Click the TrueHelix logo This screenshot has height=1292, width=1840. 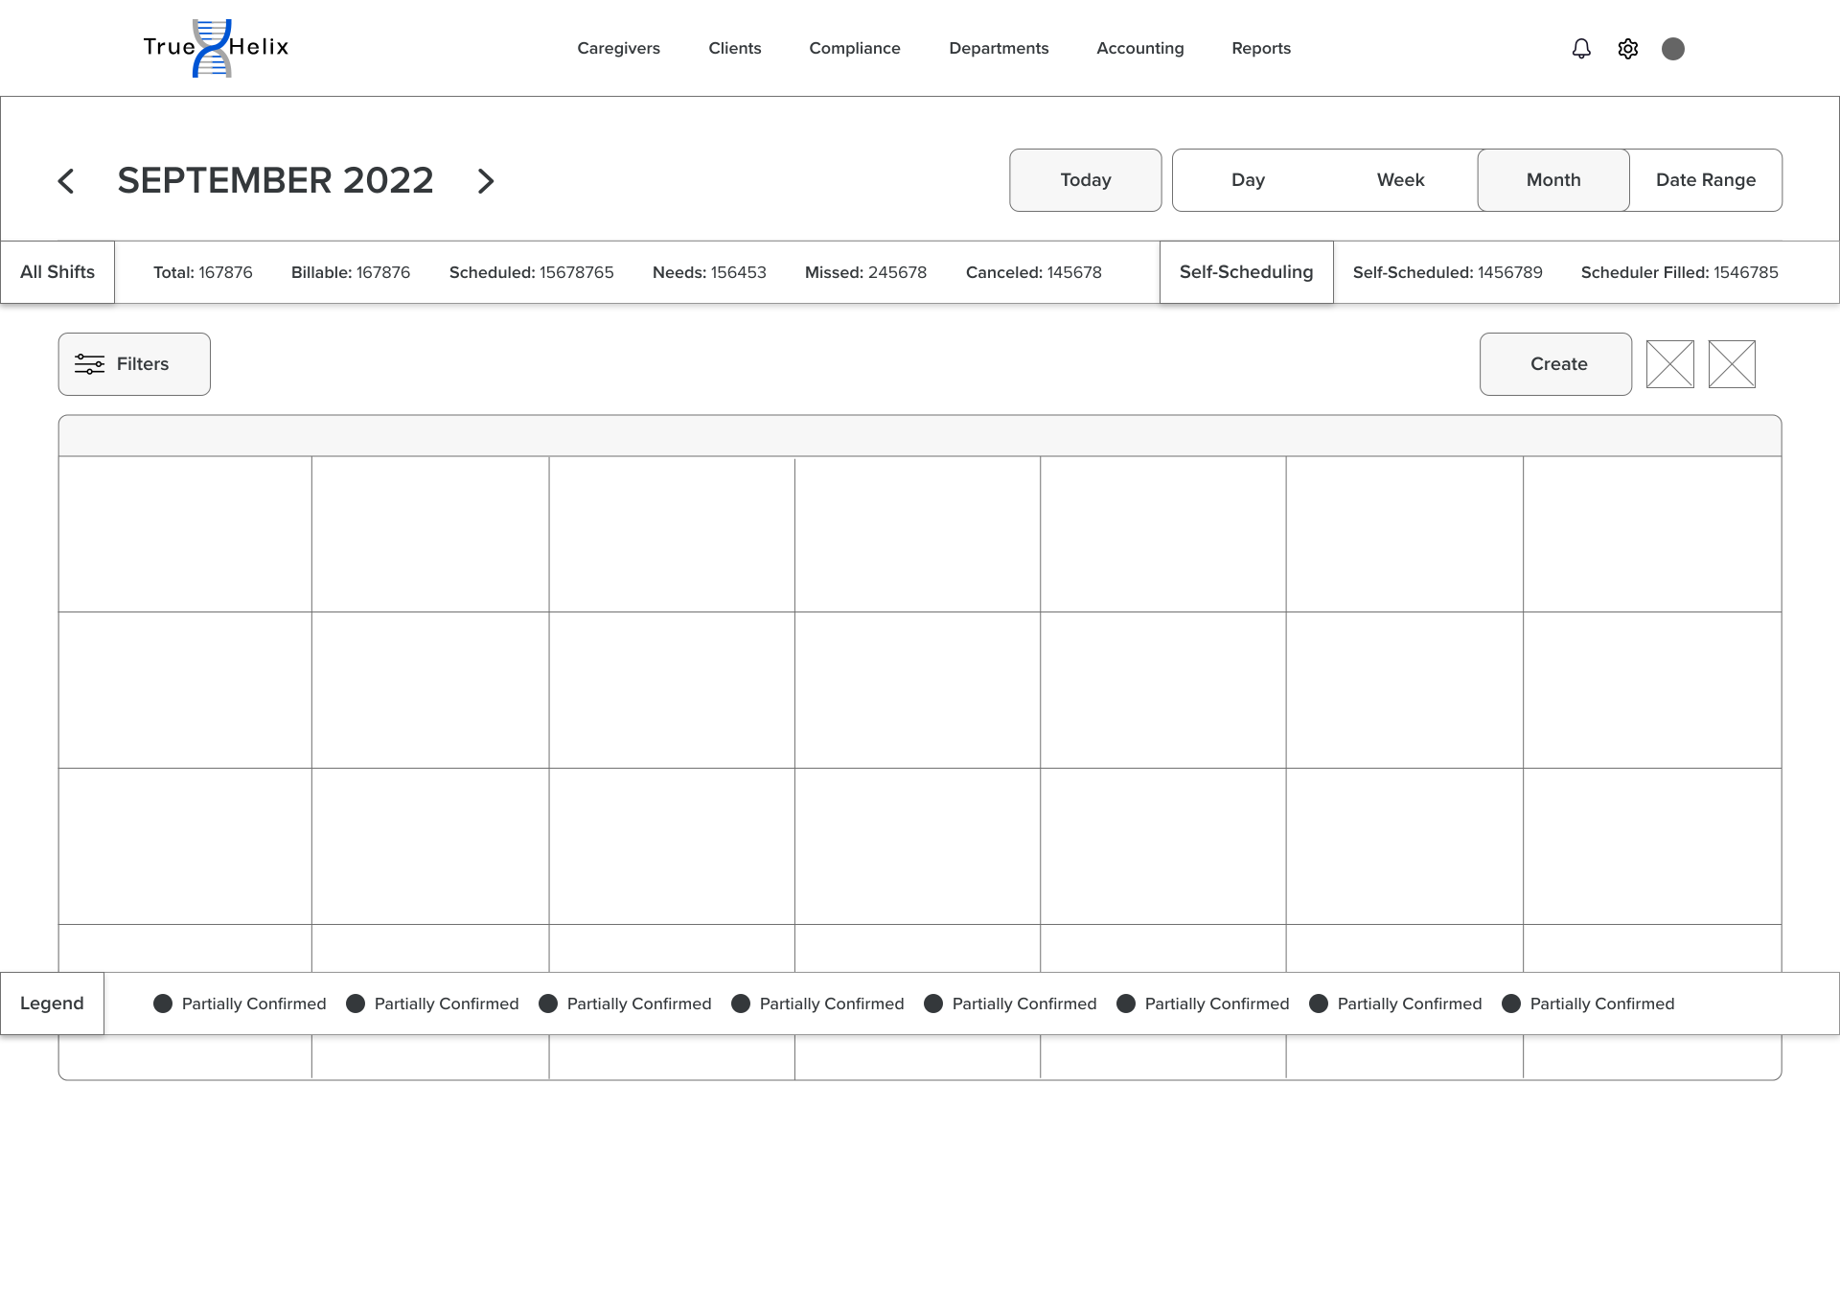click(216, 48)
